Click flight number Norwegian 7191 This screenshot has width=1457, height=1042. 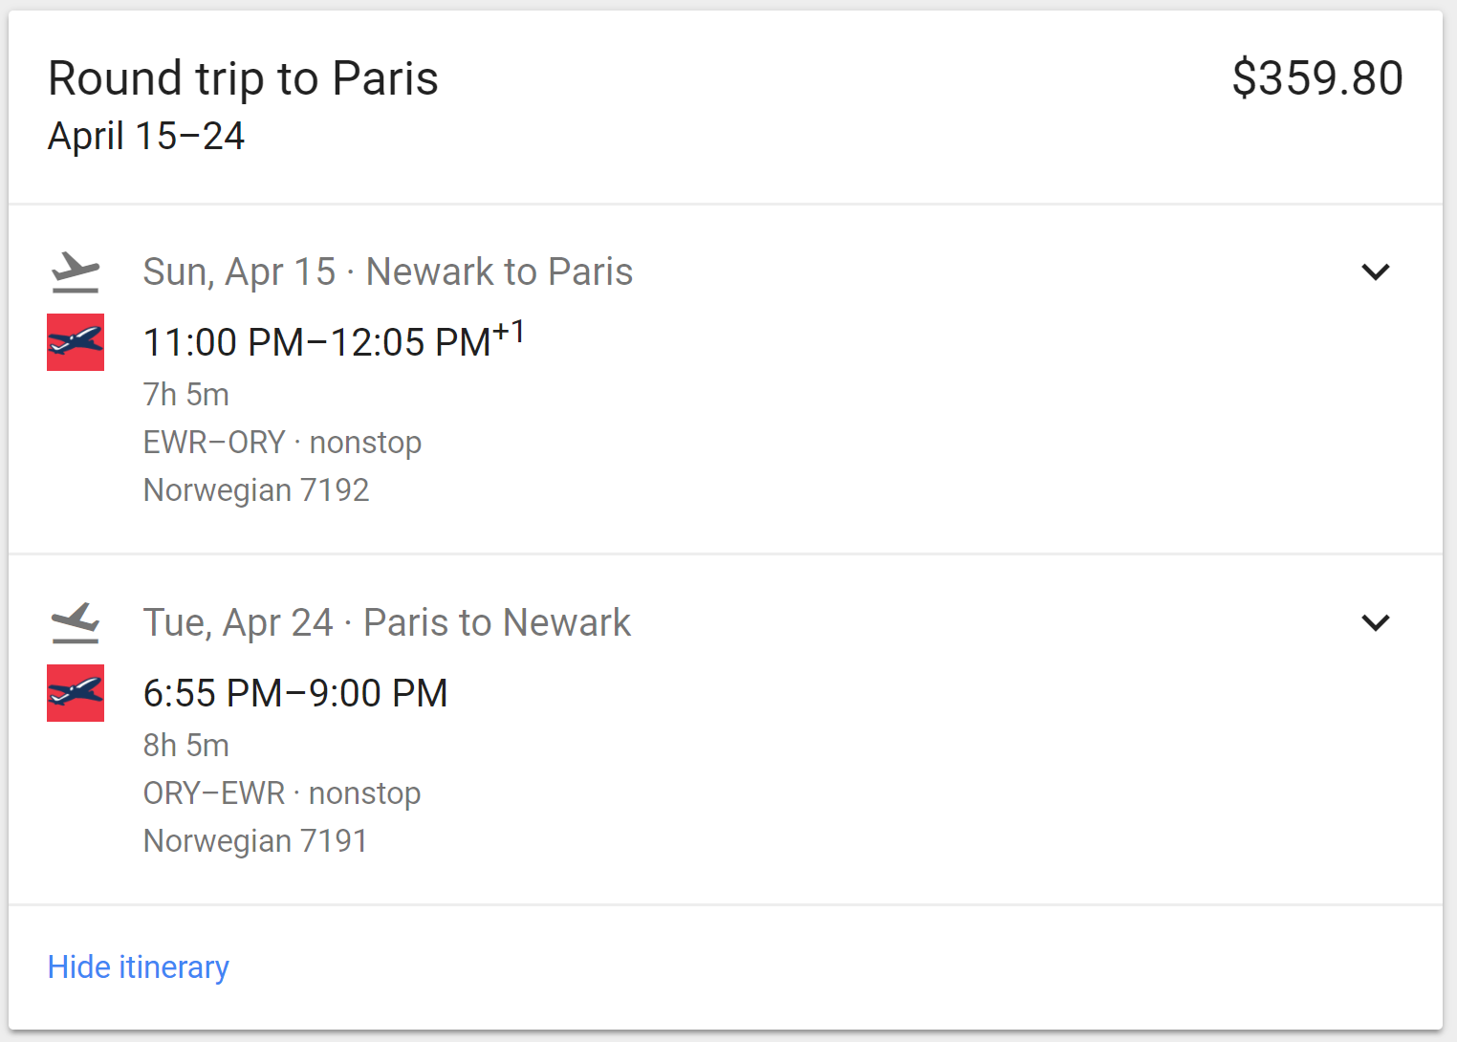(255, 841)
